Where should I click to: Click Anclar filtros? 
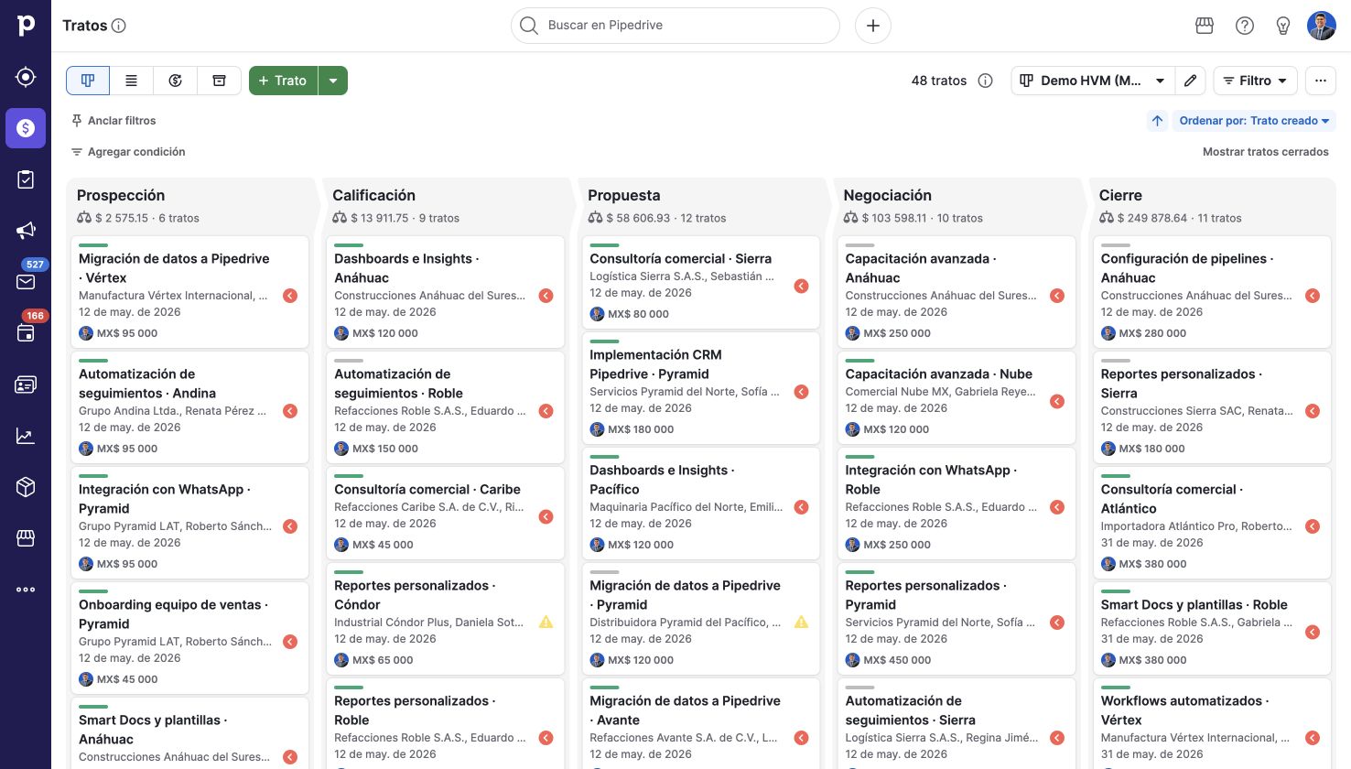[x=113, y=121]
